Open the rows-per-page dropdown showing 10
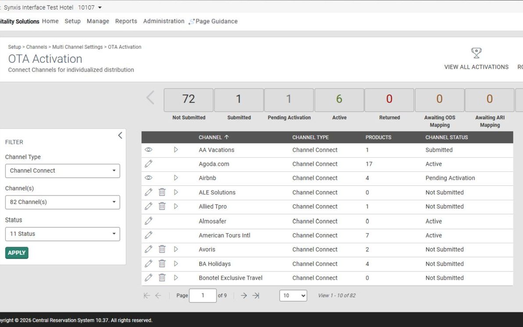 [x=293, y=295]
